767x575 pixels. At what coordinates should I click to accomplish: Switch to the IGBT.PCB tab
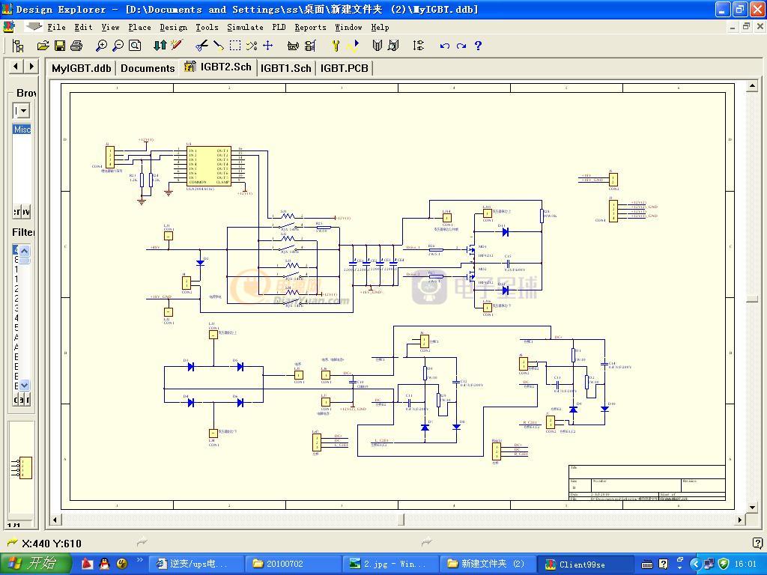344,68
